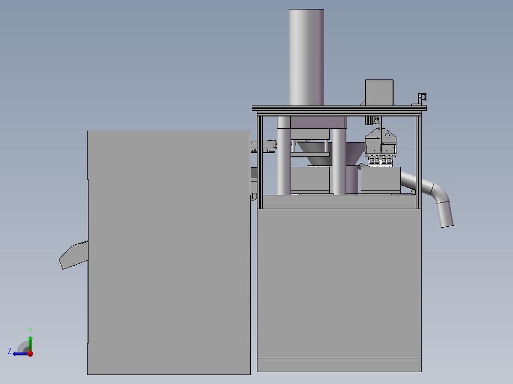Select the tall vertical cylinder on top
The height and width of the screenshot is (384, 513).
306,57
